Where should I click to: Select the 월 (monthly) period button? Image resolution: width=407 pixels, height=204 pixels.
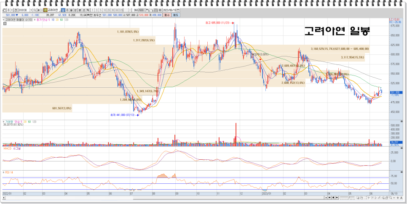pos(71,10)
